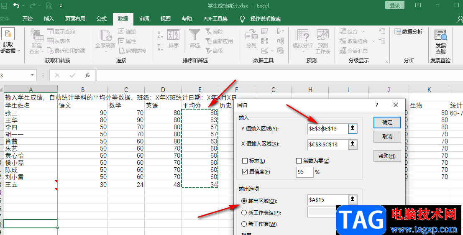Image resolution: width=463 pixels, height=235 pixels.
Task: Click the 帮助 button in dialog
Action: [387, 156]
